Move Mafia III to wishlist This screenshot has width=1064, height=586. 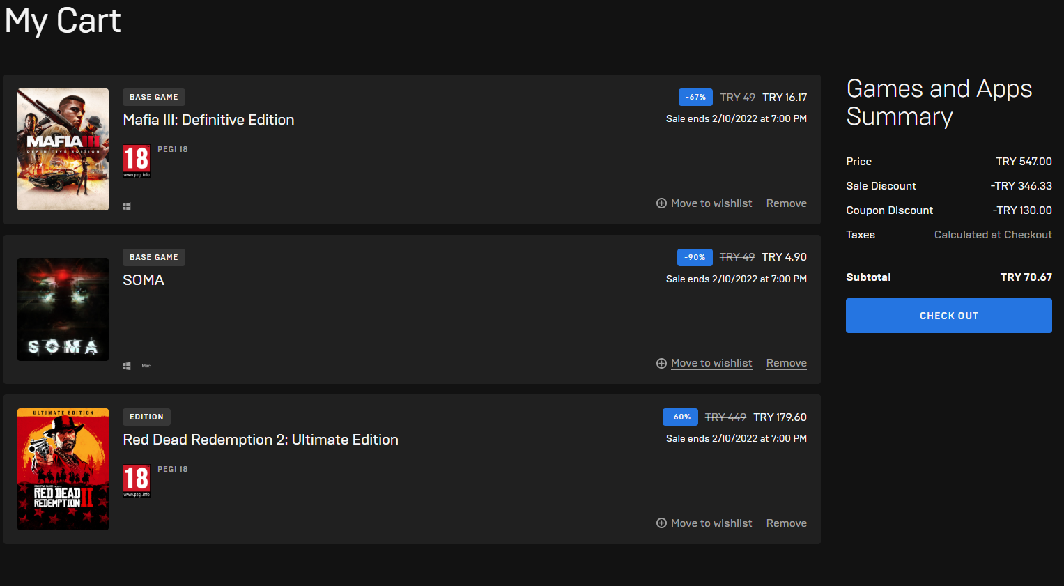point(711,203)
